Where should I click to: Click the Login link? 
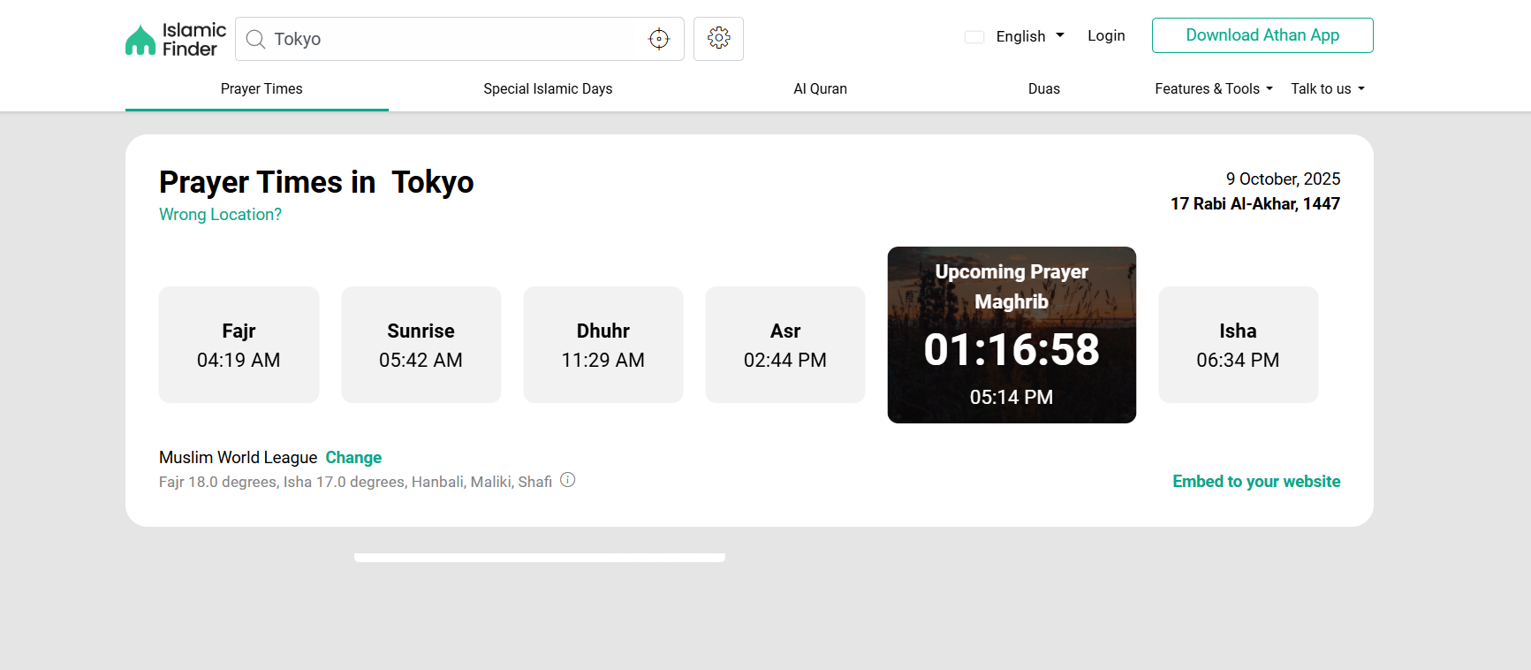pyautogui.click(x=1106, y=35)
